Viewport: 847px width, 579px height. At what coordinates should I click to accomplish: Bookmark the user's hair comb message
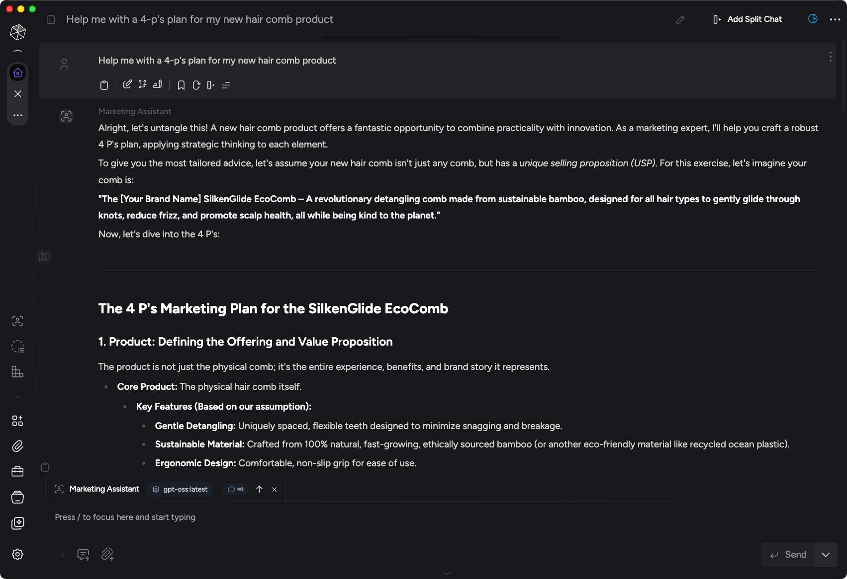[x=181, y=85]
